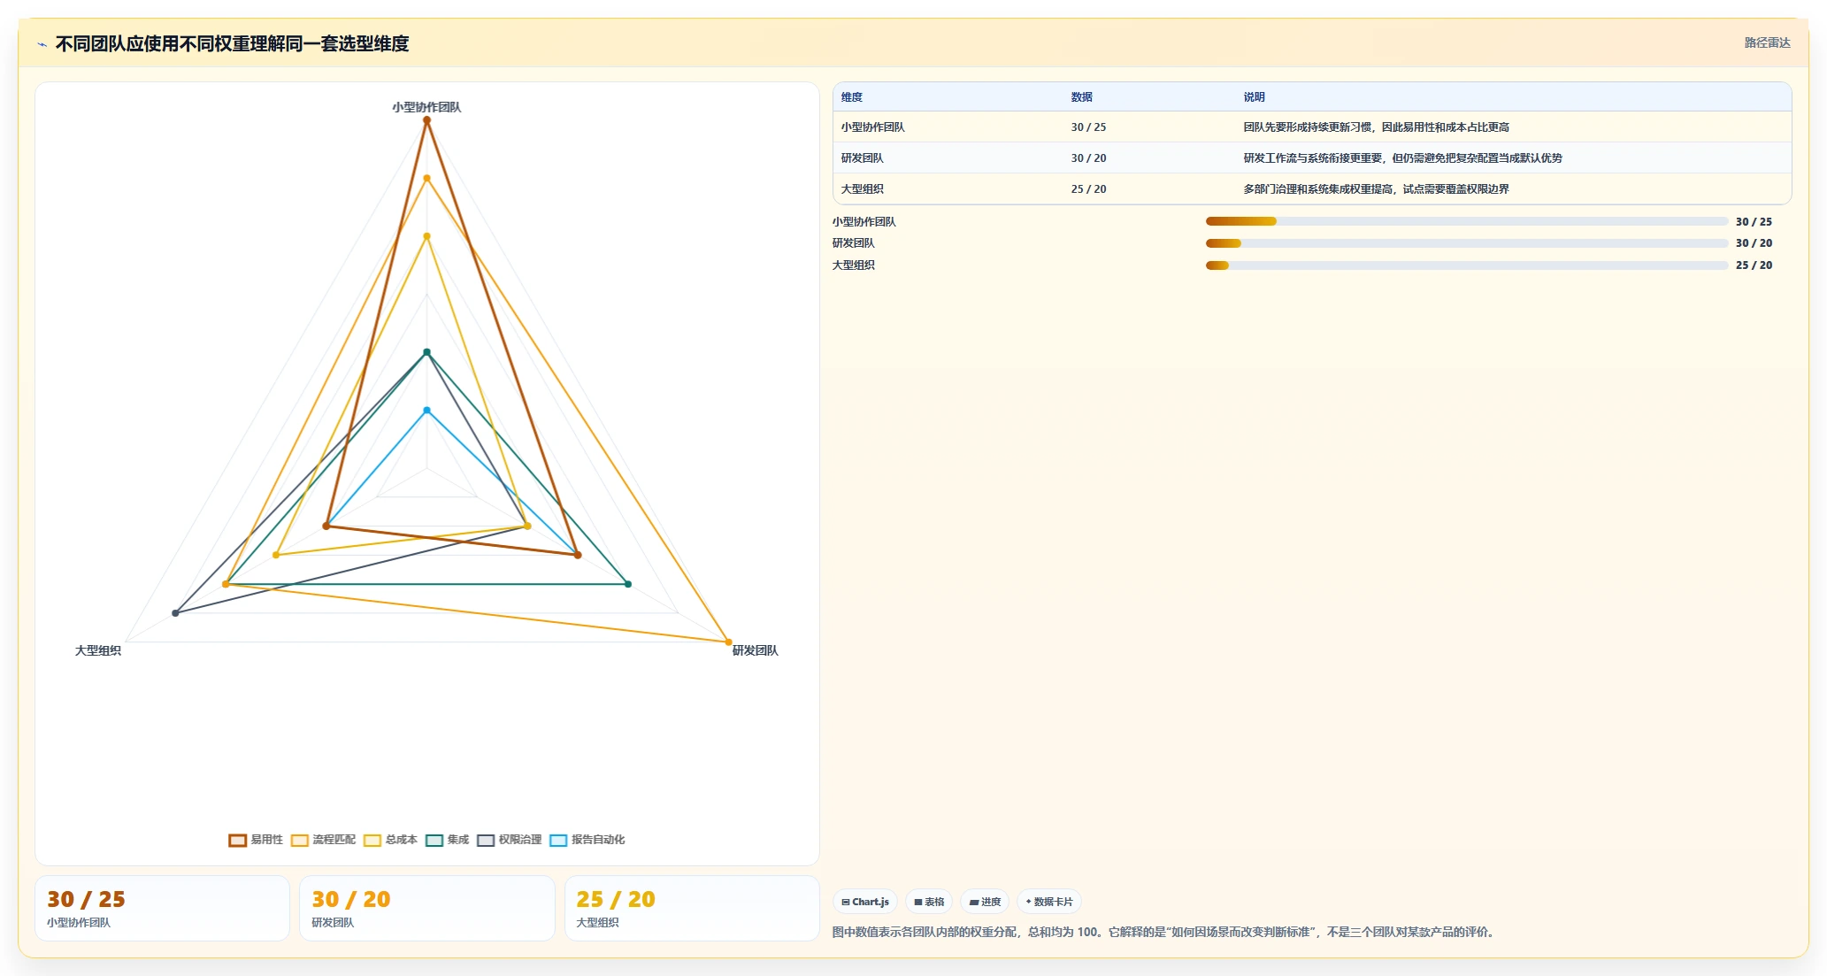Image resolution: width=1827 pixels, height=976 pixels.
Task: Open the 30 / 25 小型协作团队 data card
Action: pyautogui.click(x=162, y=908)
